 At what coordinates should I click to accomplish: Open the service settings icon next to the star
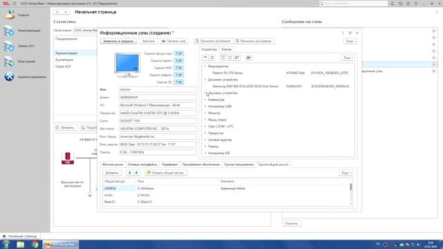pos(416,3)
